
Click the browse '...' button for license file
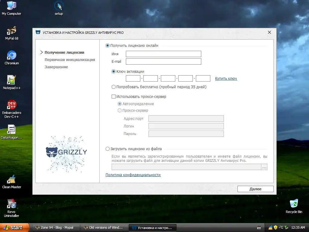264,167
